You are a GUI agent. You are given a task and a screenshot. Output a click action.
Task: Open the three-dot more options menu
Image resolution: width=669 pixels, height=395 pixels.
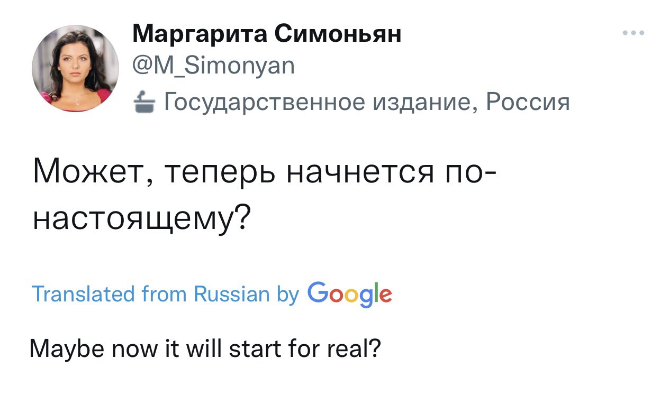tap(634, 33)
